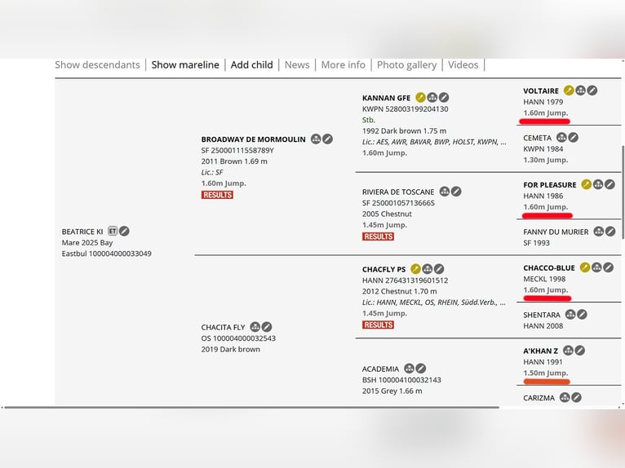Click the yellow icon next to KANNAN GFE
Image resolution: width=625 pixels, height=468 pixels.
point(420,98)
